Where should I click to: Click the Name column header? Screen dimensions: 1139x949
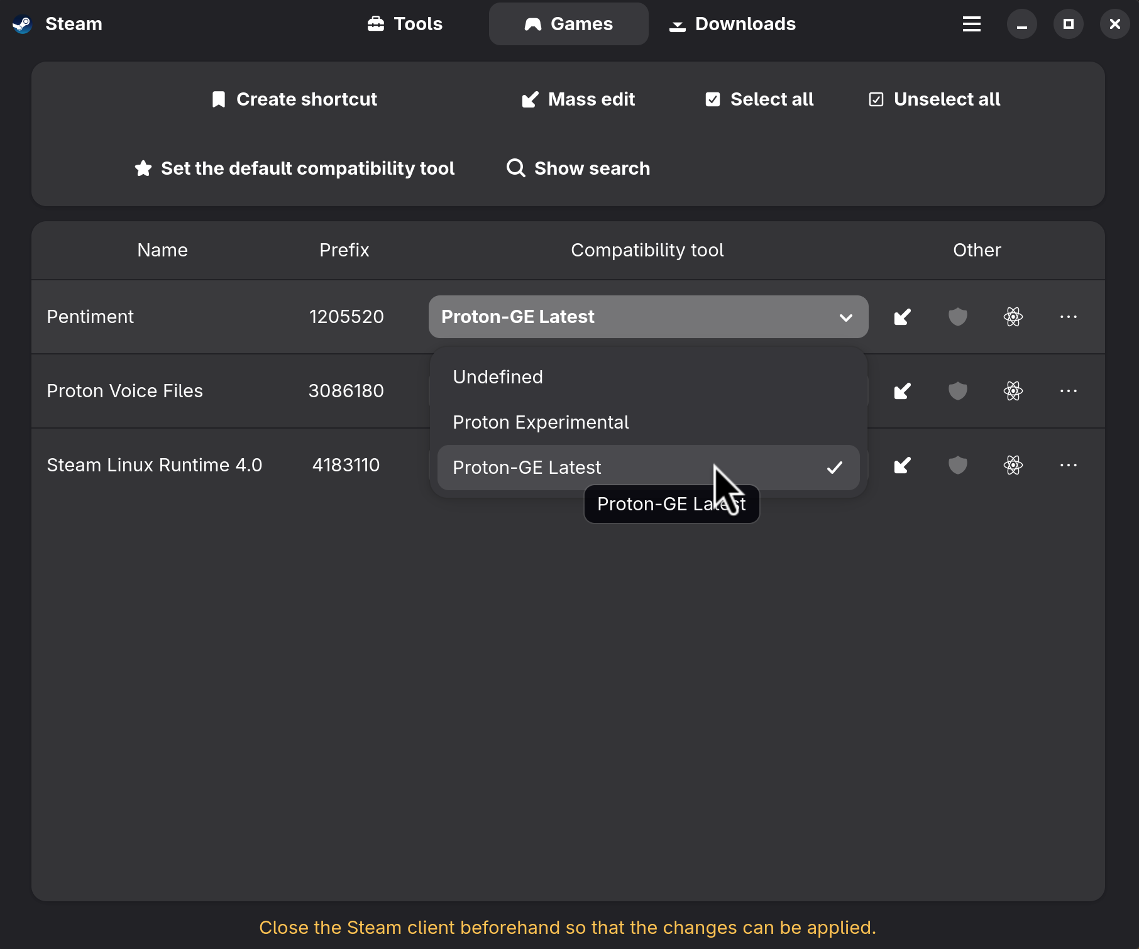[x=163, y=250]
